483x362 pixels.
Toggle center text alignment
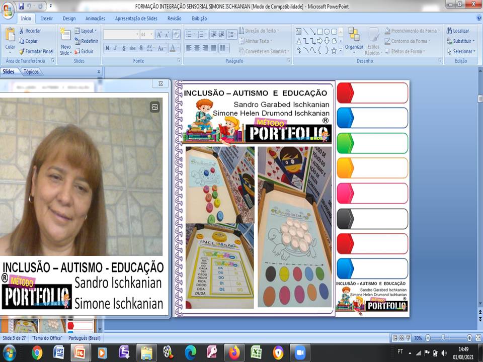(197, 48)
